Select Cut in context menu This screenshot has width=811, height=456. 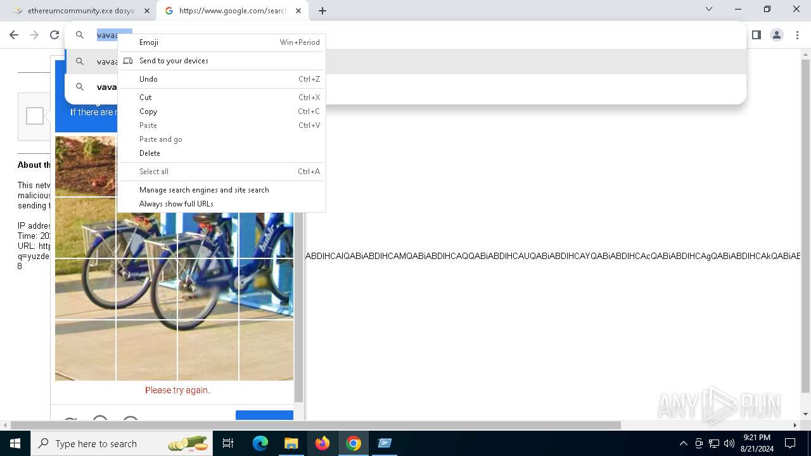pos(222,98)
